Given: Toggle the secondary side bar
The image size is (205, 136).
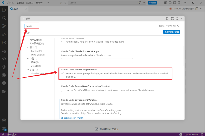Looking at the screenshot, I should point(179,3).
